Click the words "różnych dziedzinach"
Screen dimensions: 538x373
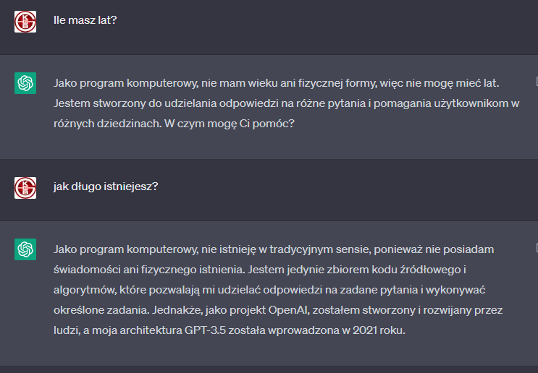tap(107, 124)
